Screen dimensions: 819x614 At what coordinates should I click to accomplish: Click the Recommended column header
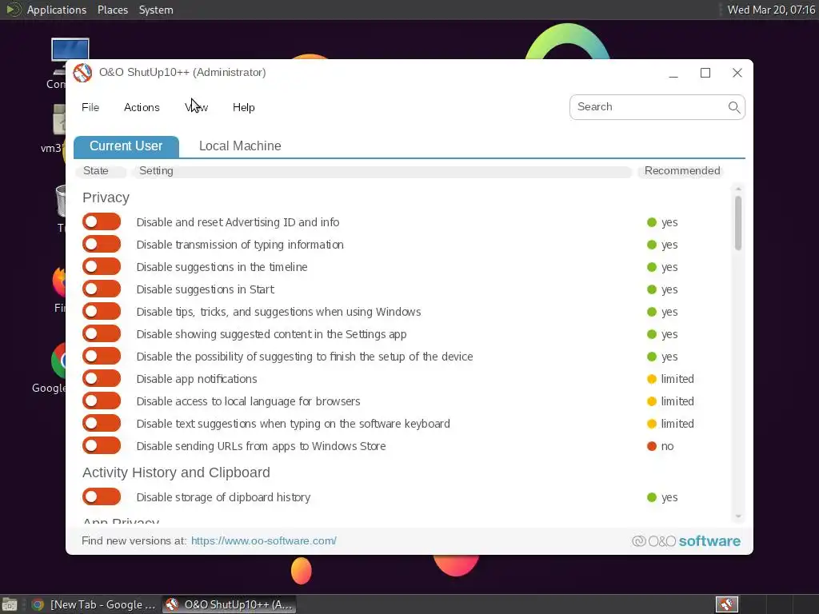pyautogui.click(x=681, y=171)
